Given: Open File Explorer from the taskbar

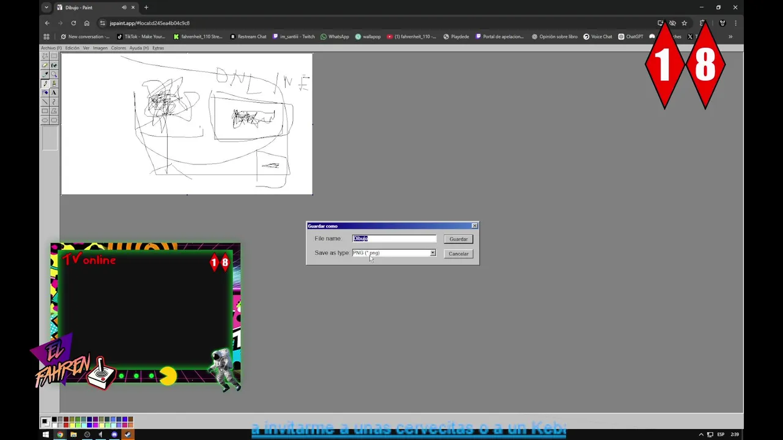Looking at the screenshot, I should 73,435.
